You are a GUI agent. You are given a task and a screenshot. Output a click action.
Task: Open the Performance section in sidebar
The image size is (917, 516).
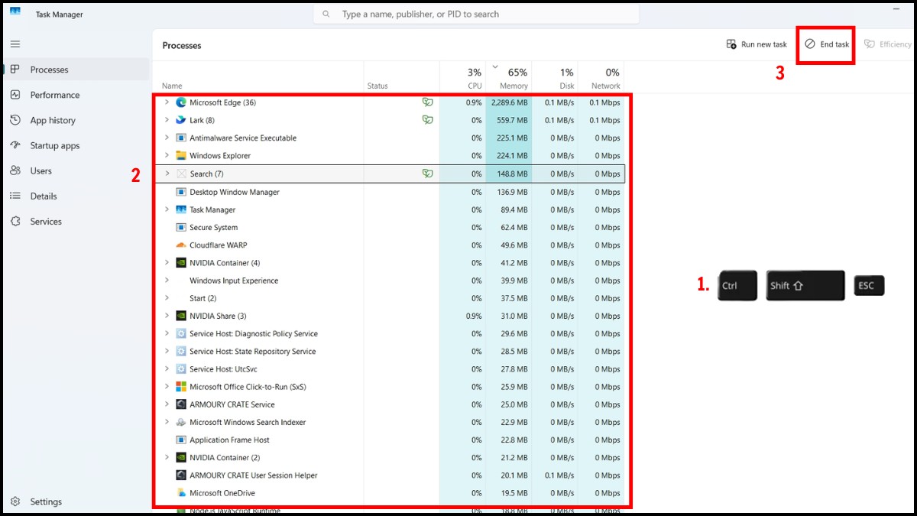(57, 95)
